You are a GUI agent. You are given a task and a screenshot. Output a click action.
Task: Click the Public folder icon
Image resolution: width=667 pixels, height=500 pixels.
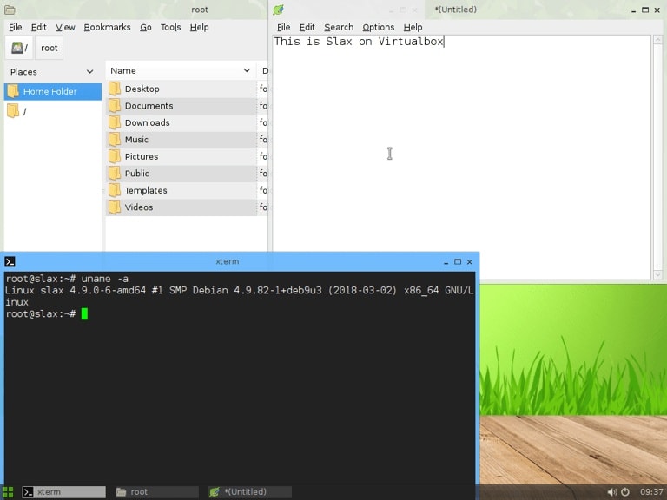[115, 174]
